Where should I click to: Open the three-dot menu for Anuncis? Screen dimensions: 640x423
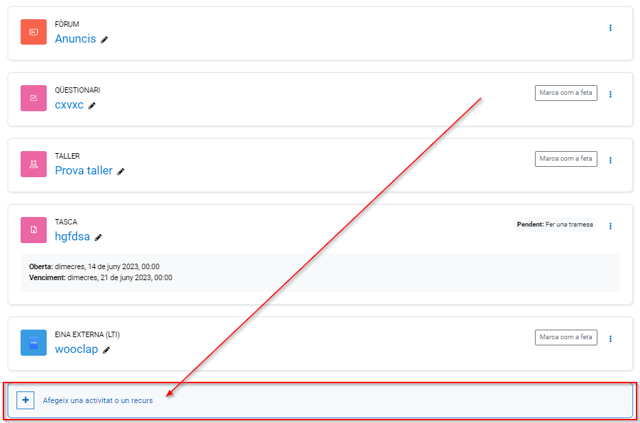(x=610, y=28)
